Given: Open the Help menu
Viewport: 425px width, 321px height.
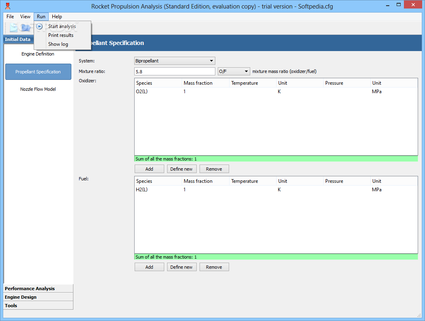Looking at the screenshot, I should pos(57,17).
